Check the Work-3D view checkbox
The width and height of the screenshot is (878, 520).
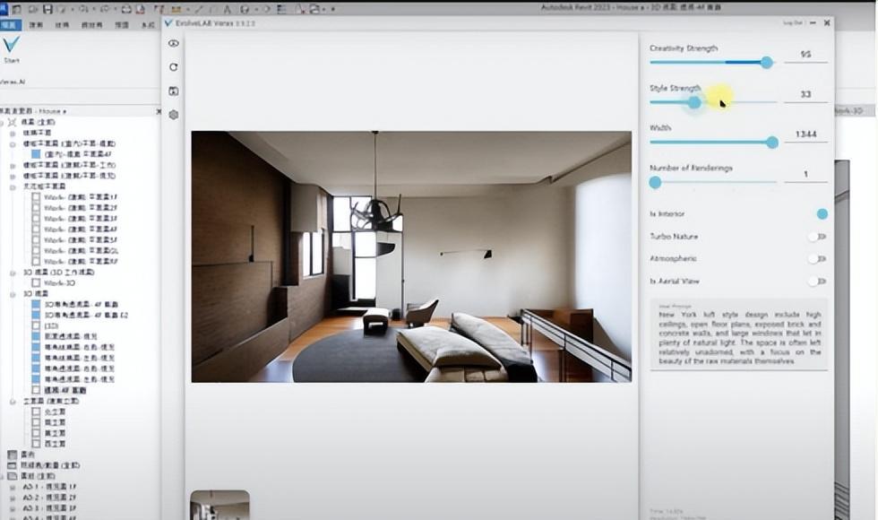[x=36, y=283]
